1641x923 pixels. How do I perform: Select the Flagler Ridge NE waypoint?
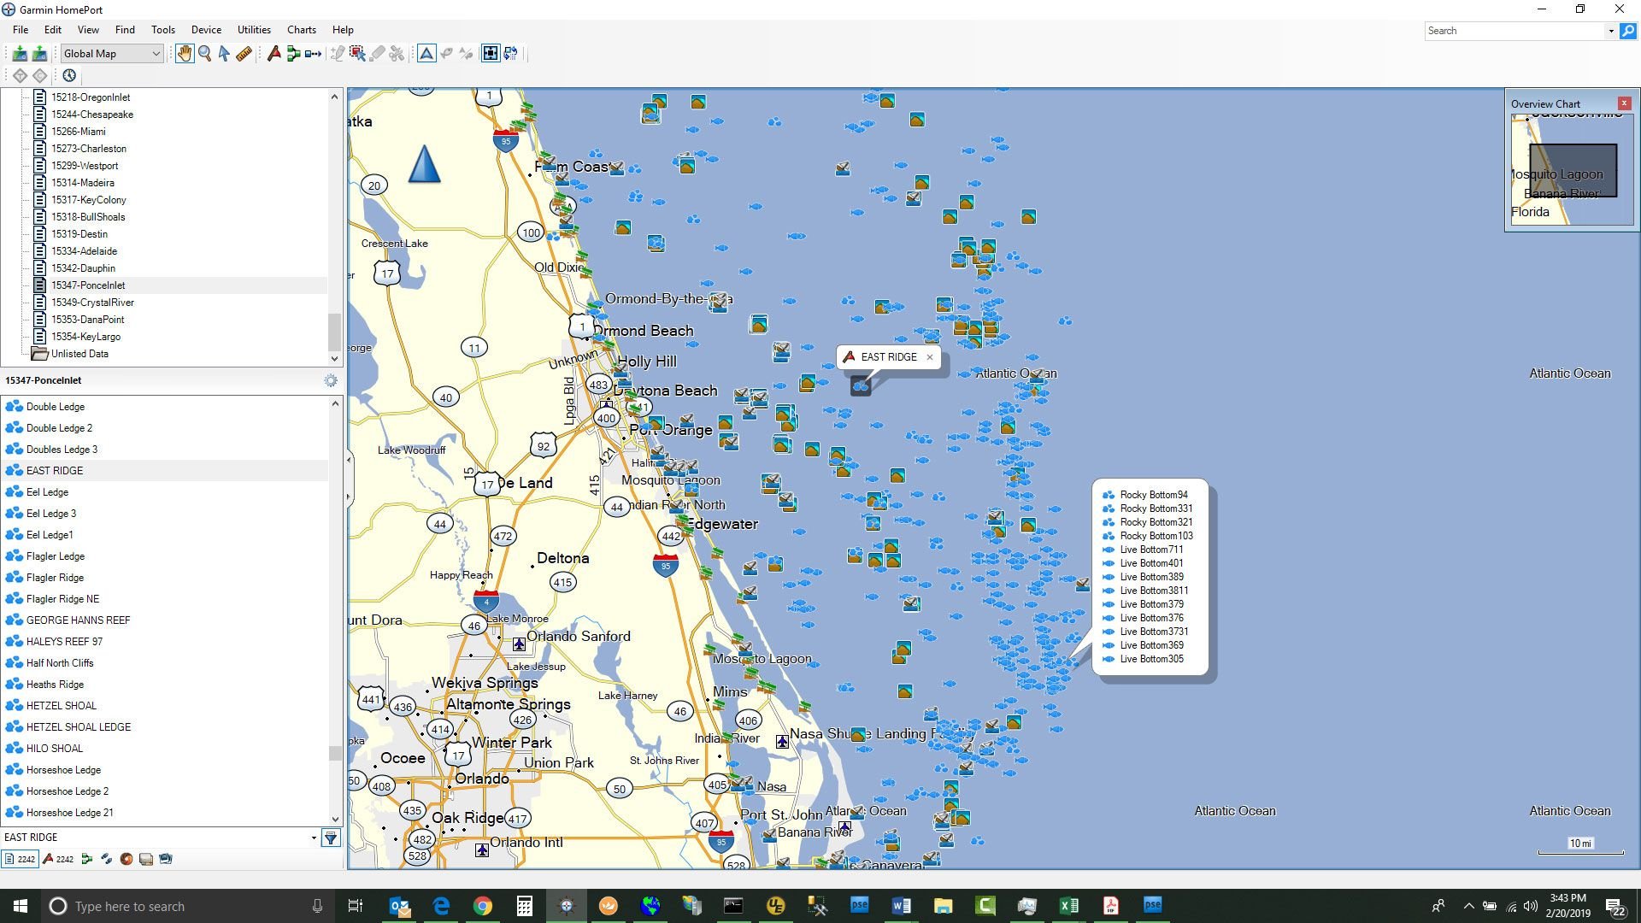pos(62,599)
